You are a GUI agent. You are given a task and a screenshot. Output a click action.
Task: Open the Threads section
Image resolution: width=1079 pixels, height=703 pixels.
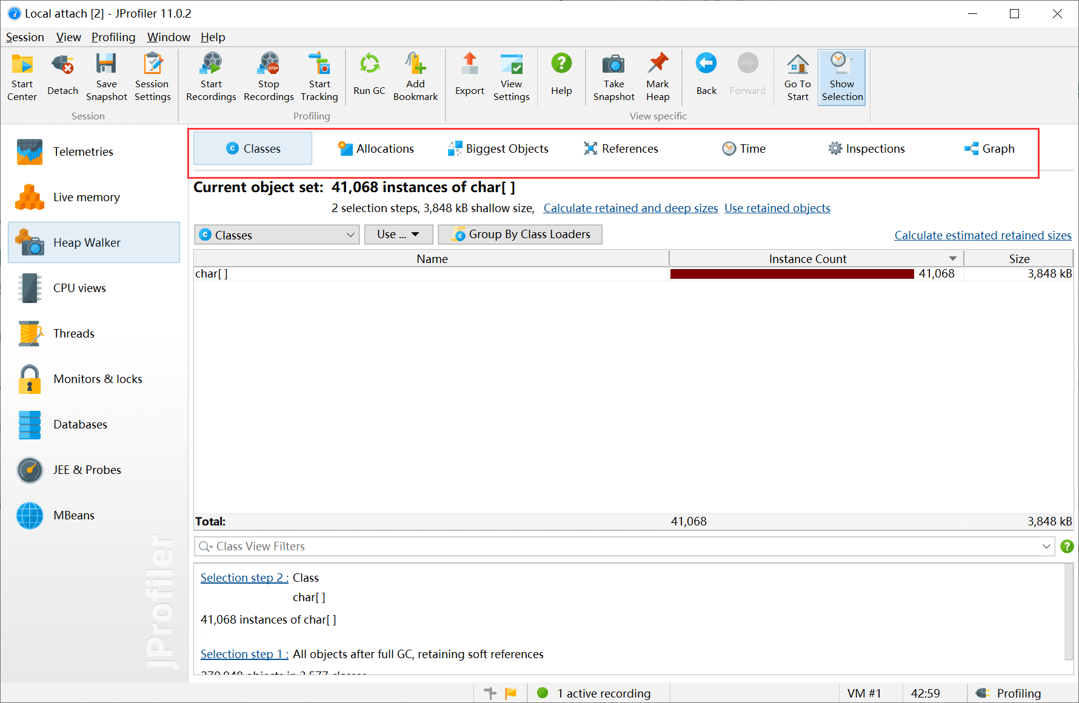tap(94, 333)
